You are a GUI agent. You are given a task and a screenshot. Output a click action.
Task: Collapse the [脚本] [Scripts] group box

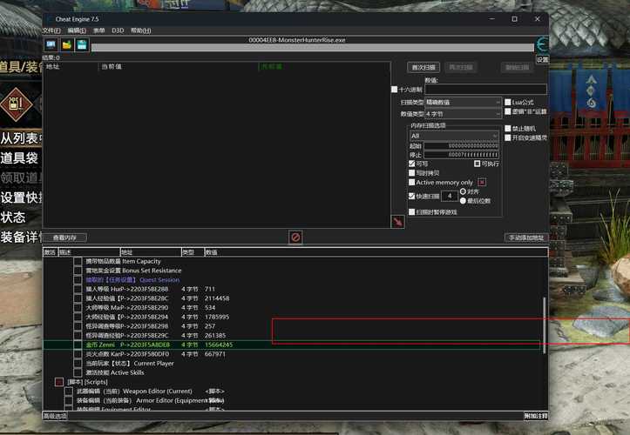(x=59, y=382)
